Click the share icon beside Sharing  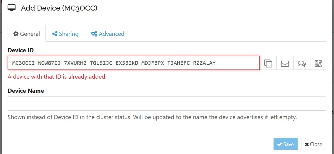click(55, 34)
